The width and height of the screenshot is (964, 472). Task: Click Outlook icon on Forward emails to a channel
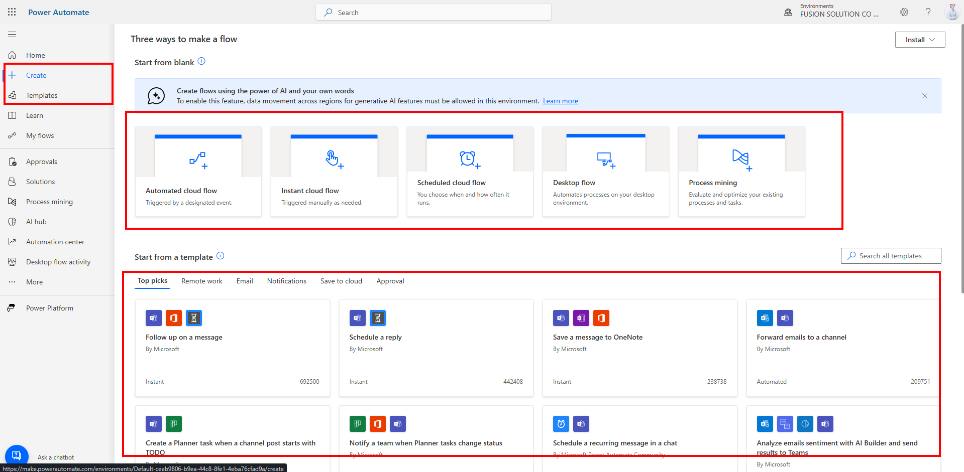point(765,318)
